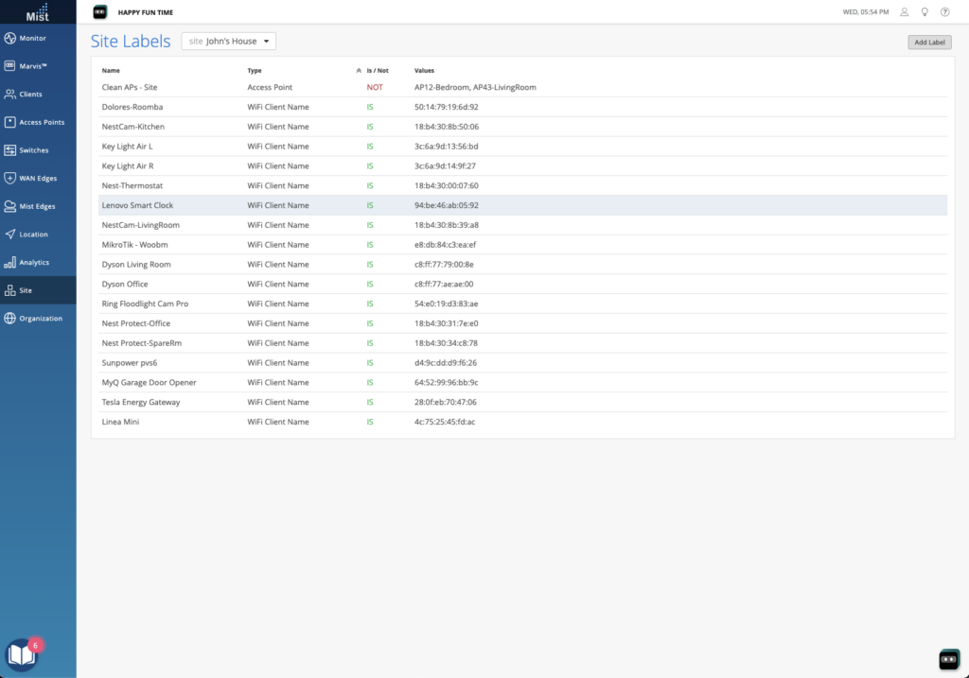Navigate to Access Points
This screenshot has width=969, height=678.
tap(38, 122)
